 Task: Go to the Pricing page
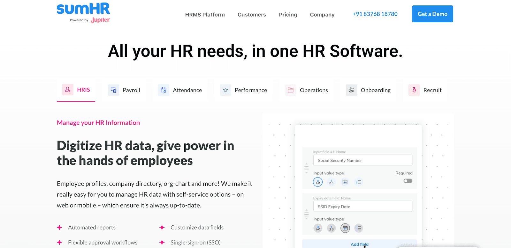[288, 15]
